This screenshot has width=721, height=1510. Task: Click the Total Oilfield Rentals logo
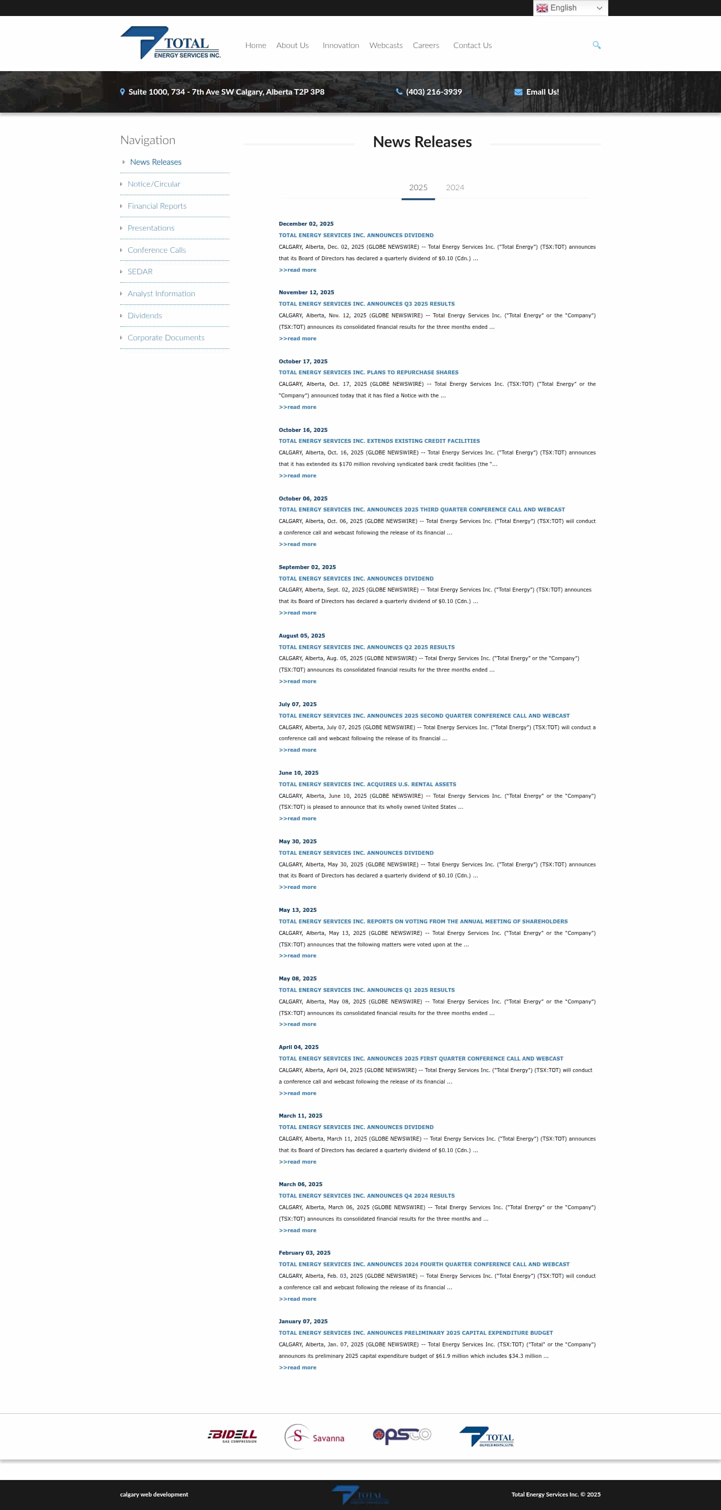click(487, 1437)
